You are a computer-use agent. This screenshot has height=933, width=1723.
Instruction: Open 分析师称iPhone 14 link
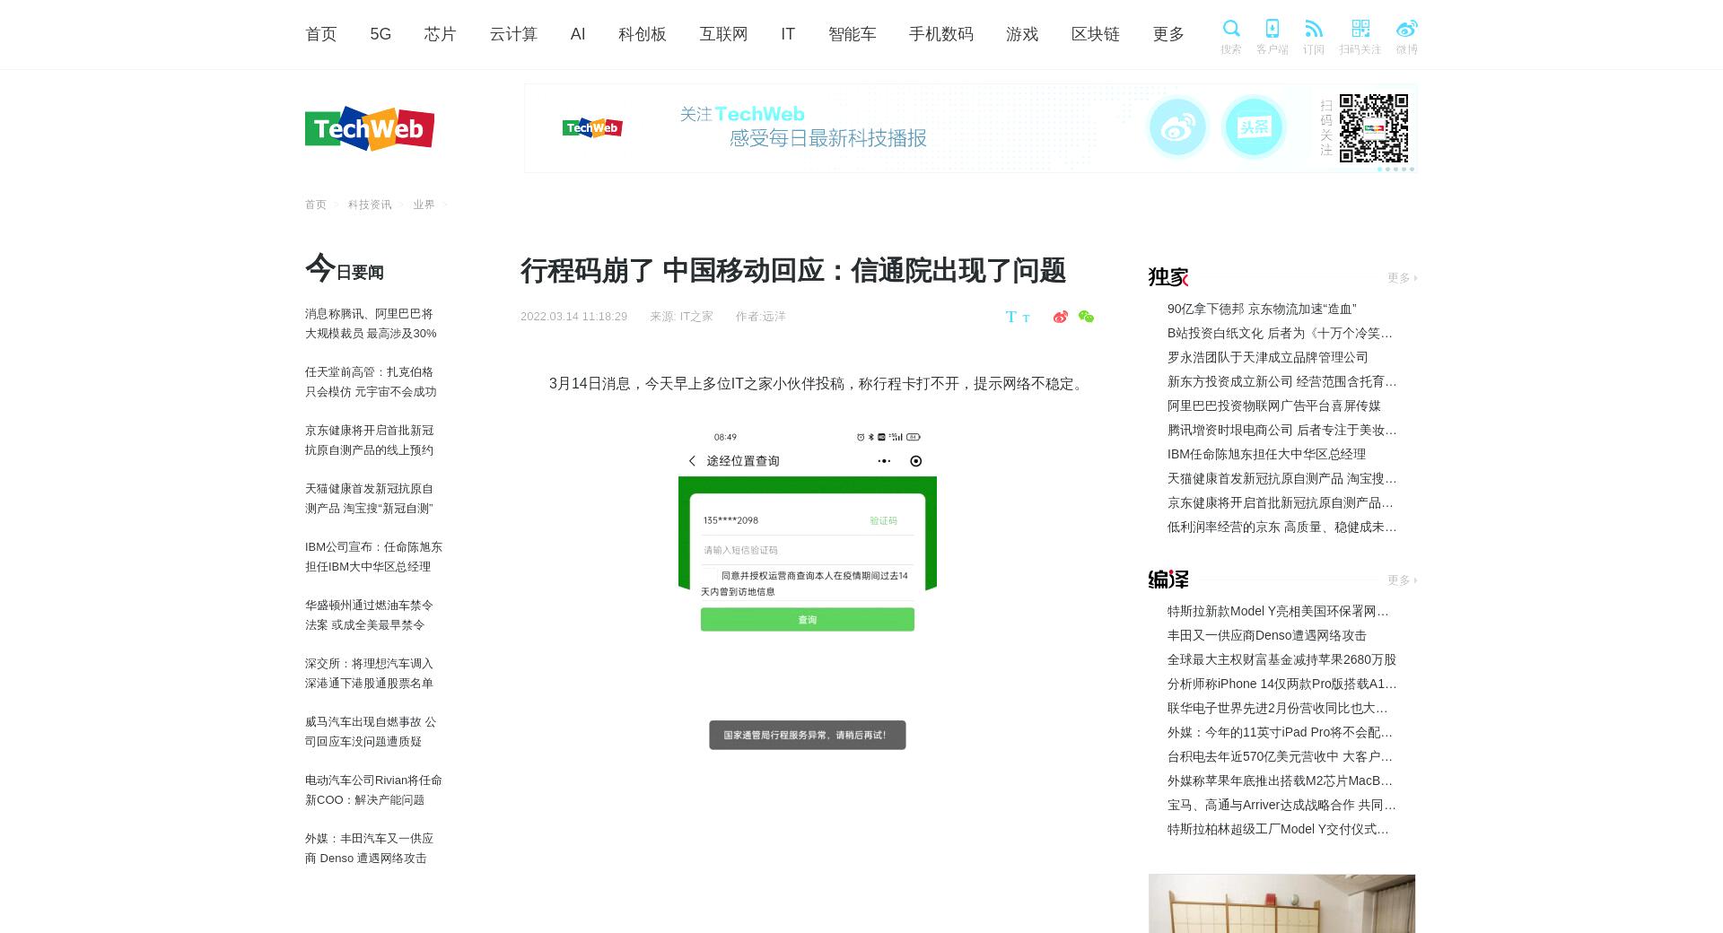pyautogui.click(x=1281, y=684)
